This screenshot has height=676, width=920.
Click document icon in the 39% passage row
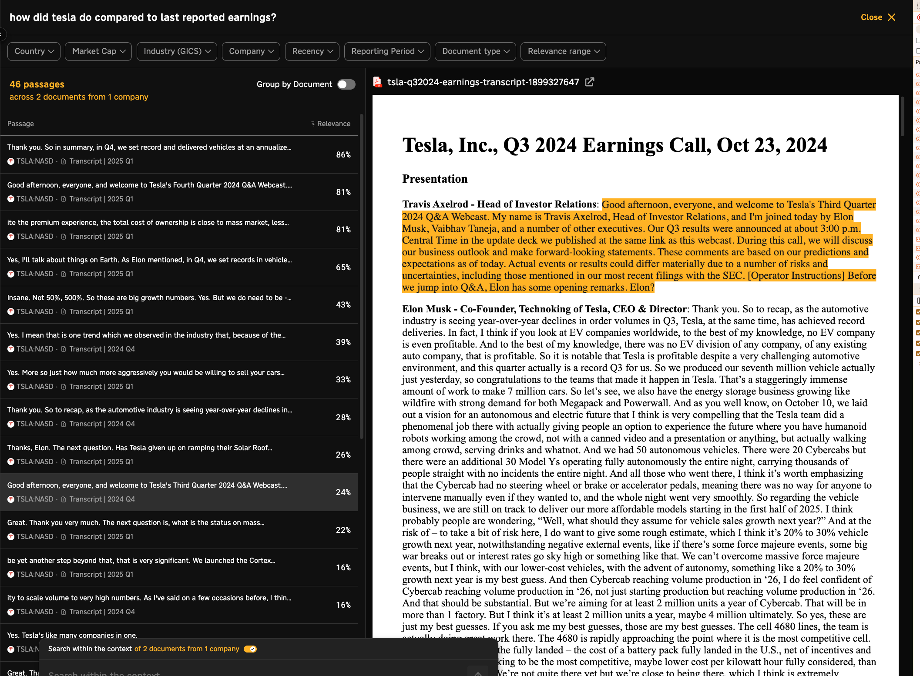coord(64,349)
